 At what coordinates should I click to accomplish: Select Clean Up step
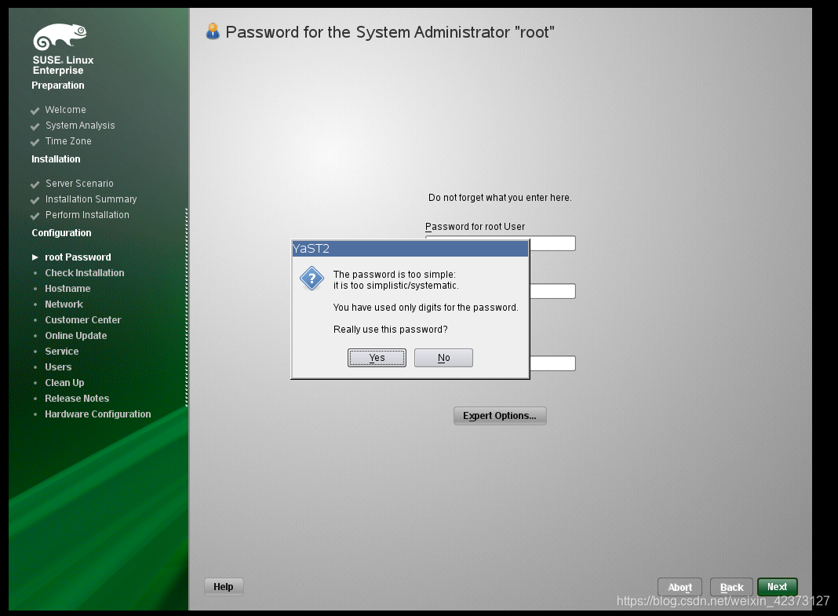(x=64, y=382)
